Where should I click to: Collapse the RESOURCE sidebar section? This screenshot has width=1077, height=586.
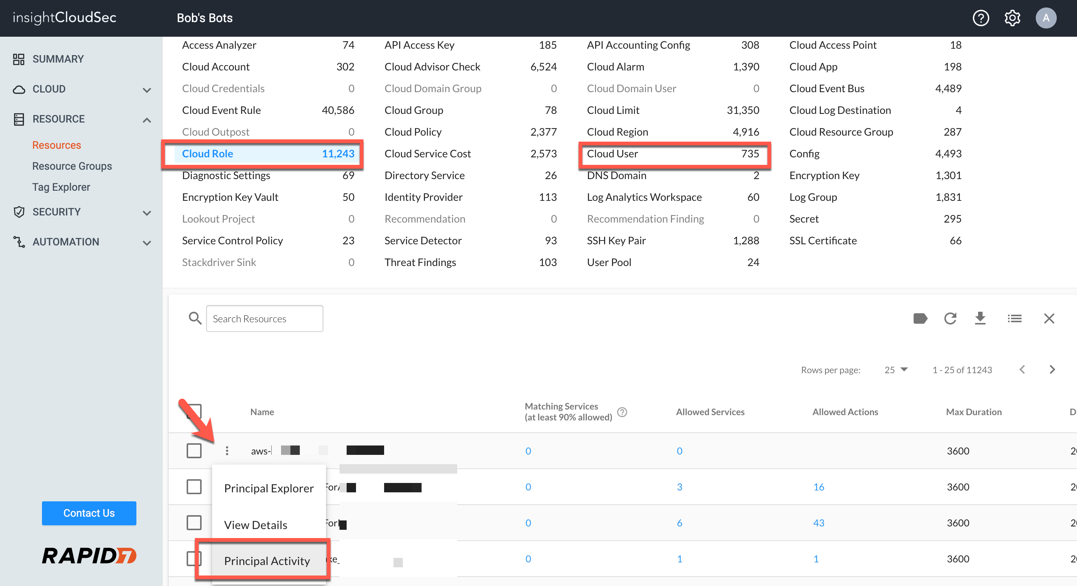click(147, 120)
